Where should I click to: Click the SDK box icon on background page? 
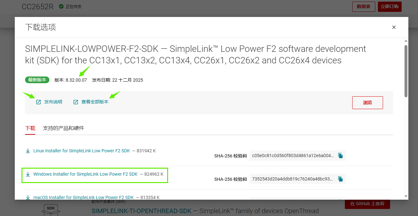[x=51, y=209]
